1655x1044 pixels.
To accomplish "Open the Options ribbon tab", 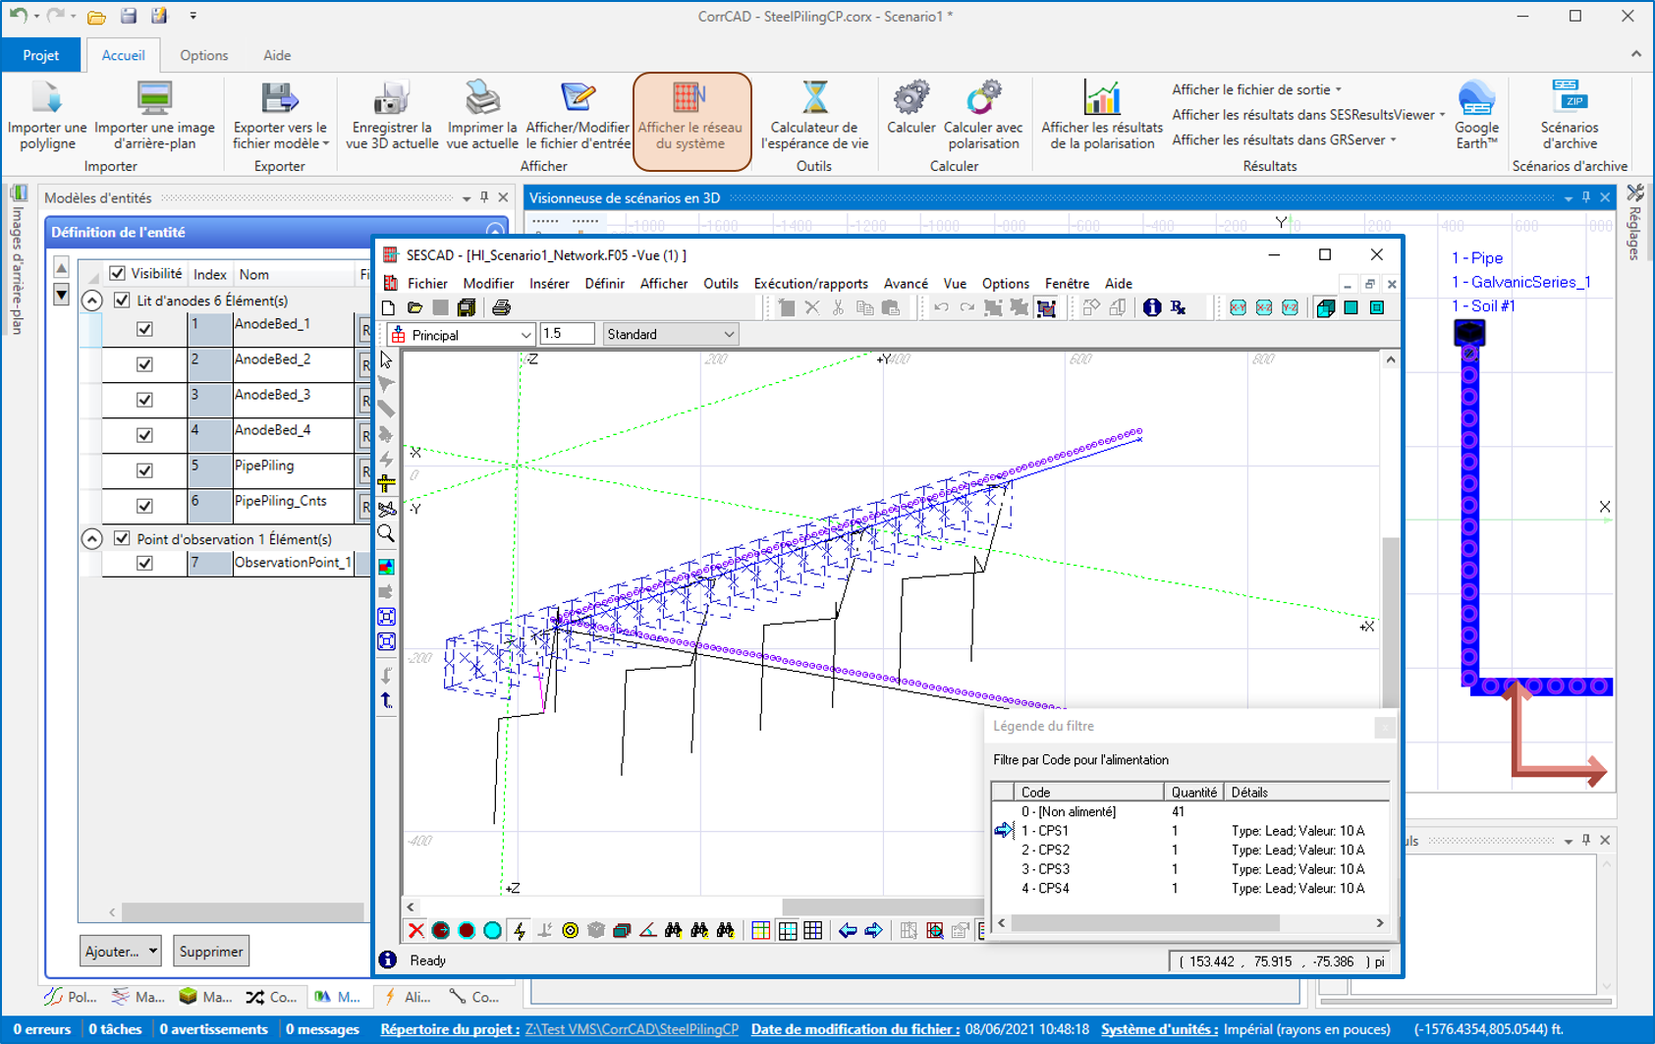I will tap(204, 55).
